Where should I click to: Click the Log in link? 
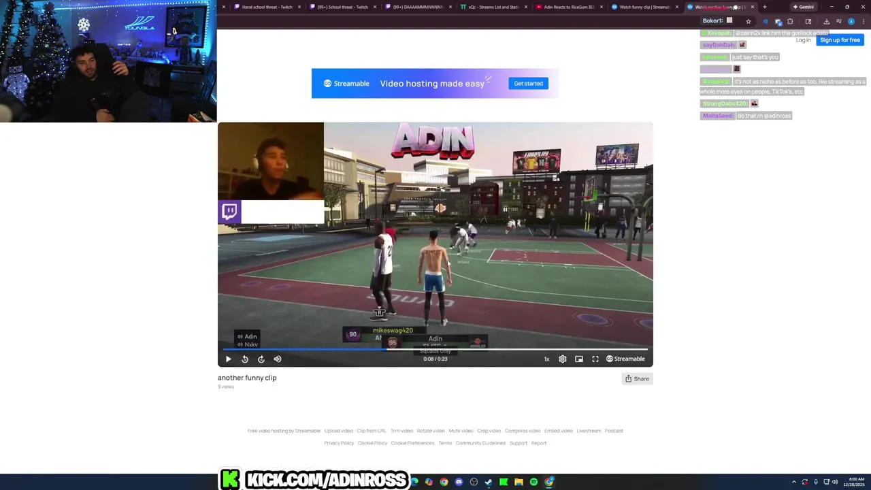[x=804, y=40]
